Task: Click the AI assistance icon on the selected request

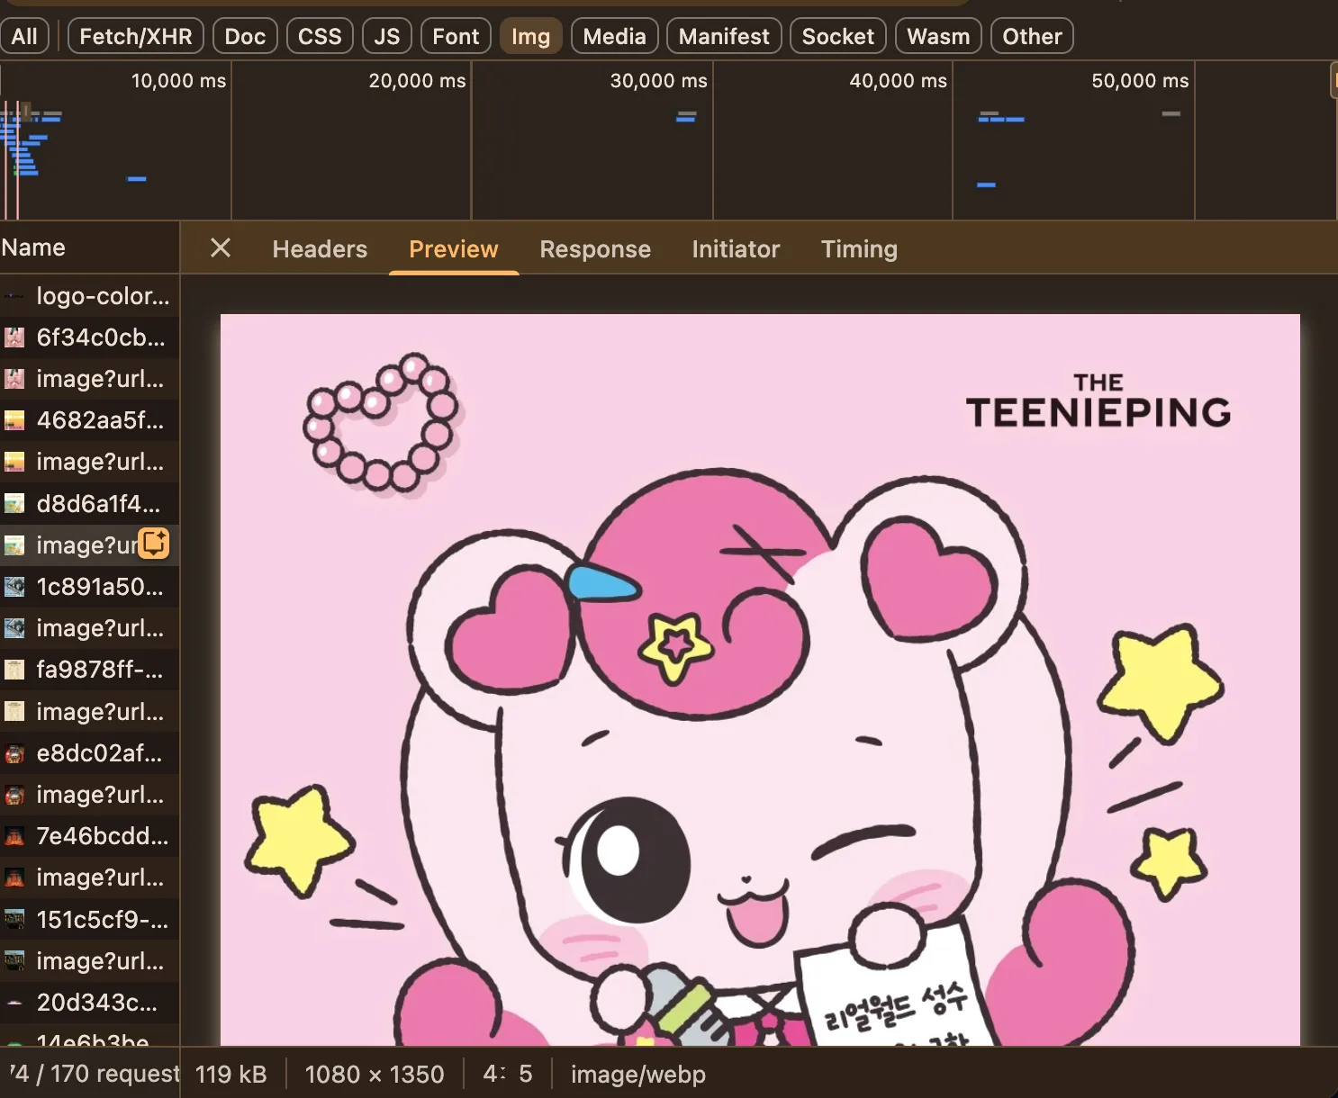Action: point(154,544)
